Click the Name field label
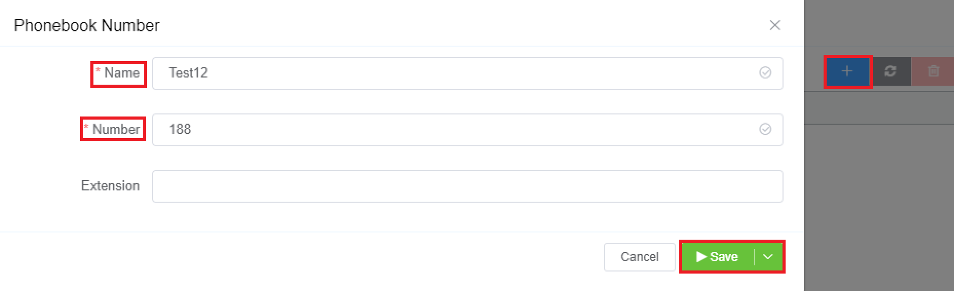This screenshot has width=954, height=291. coord(122,73)
